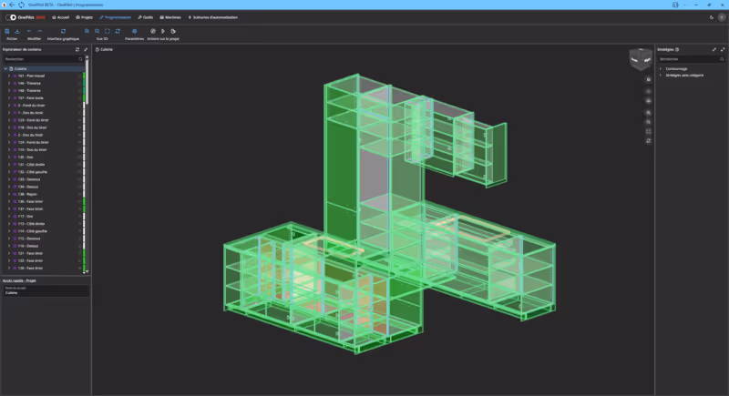Click the export file icon in Actions sur le projet
This screenshot has height=396, width=729.
[x=173, y=31]
